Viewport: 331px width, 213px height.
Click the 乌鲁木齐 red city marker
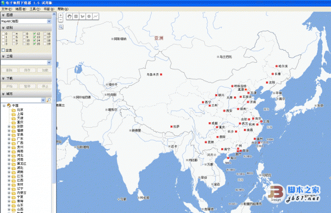coord(161,74)
